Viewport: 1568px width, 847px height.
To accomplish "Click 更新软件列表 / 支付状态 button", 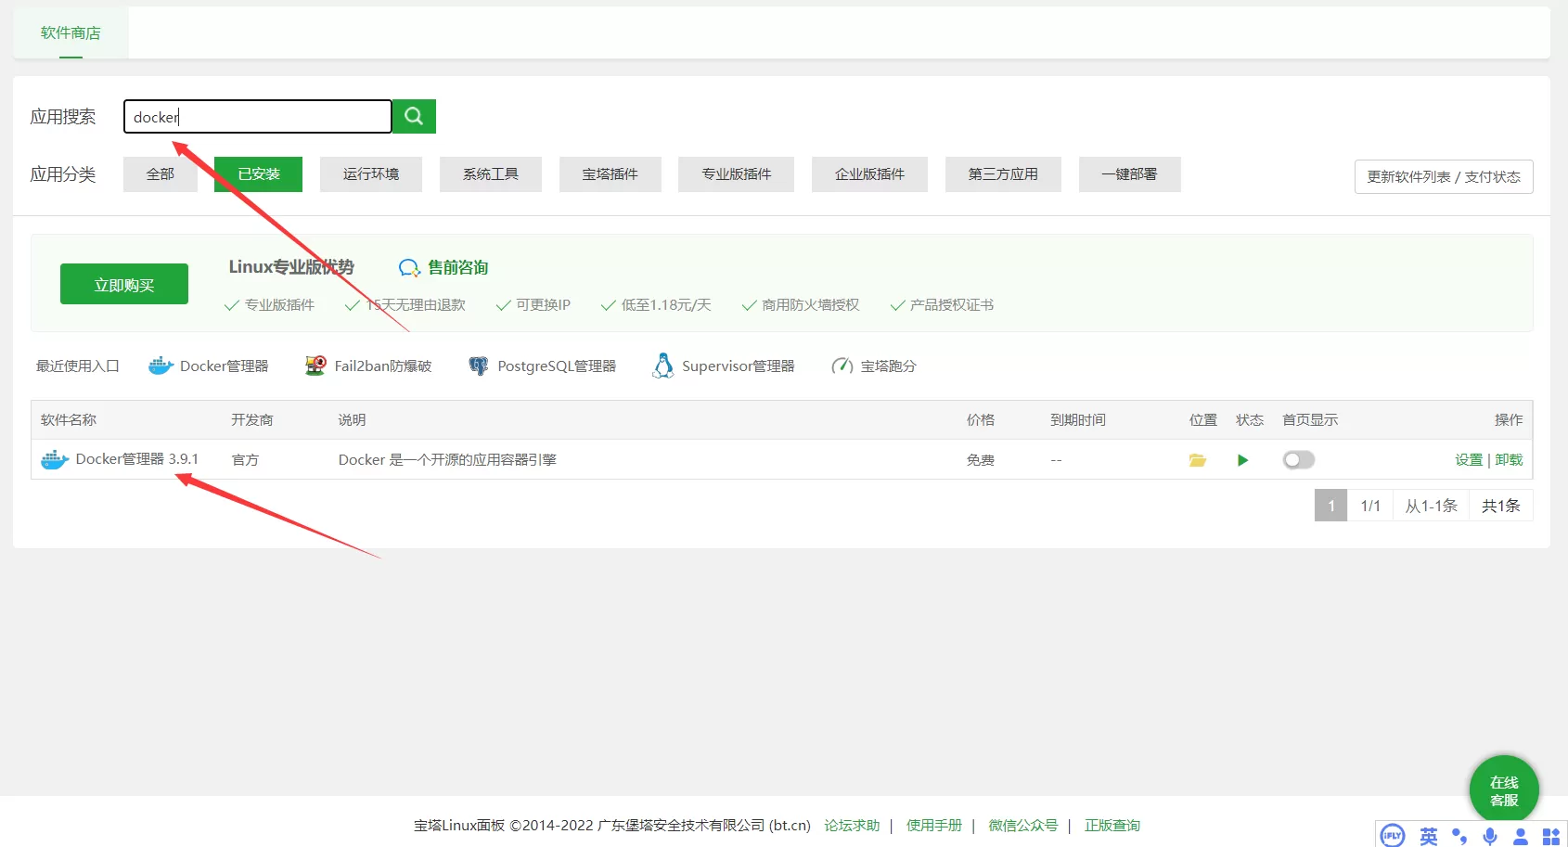I will click(1443, 177).
